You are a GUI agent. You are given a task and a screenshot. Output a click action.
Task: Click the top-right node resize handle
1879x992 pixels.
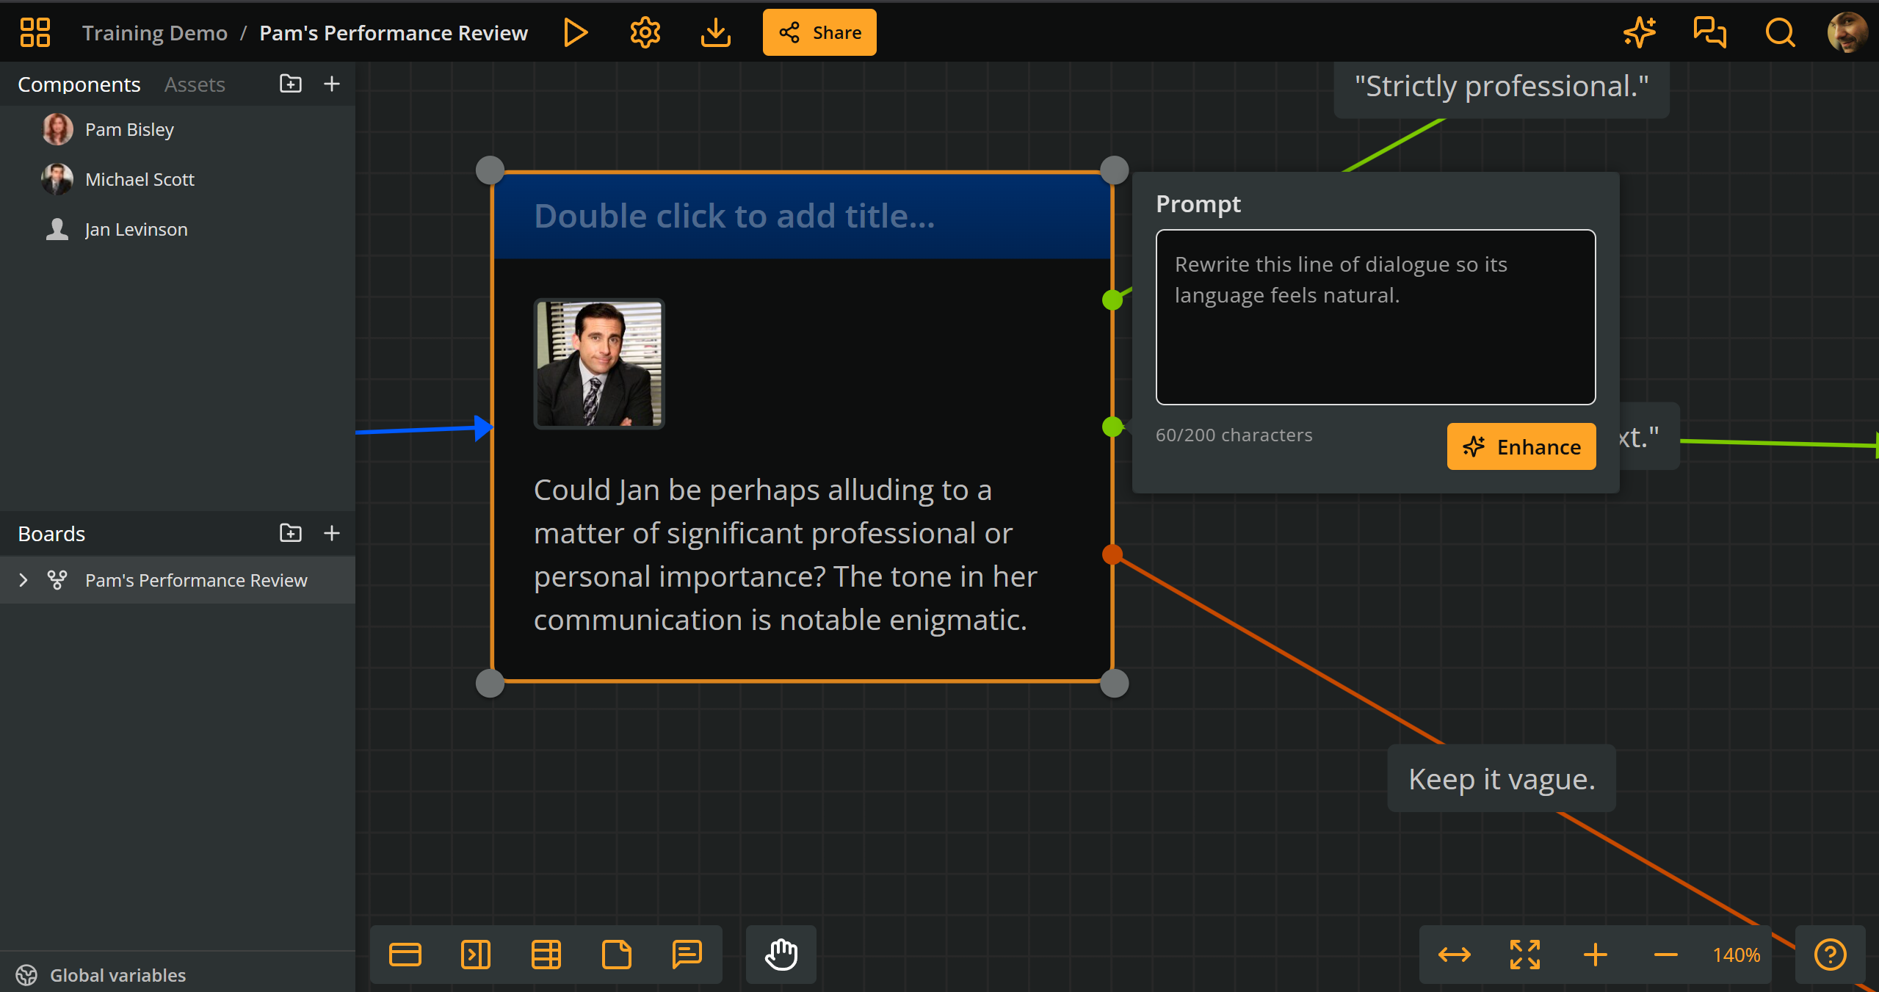click(1114, 170)
